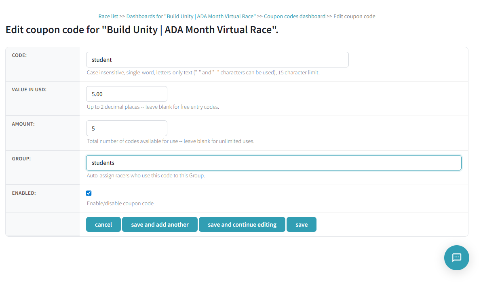
Task: Uncheck the Enabled coupon code checkbox
Action: click(89, 193)
